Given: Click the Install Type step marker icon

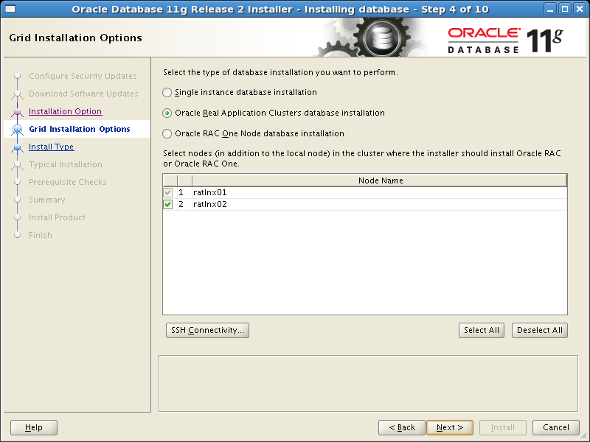Looking at the screenshot, I should (17, 147).
